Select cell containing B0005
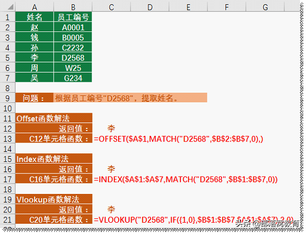This screenshot has width=306, height=234. [x=73, y=37]
